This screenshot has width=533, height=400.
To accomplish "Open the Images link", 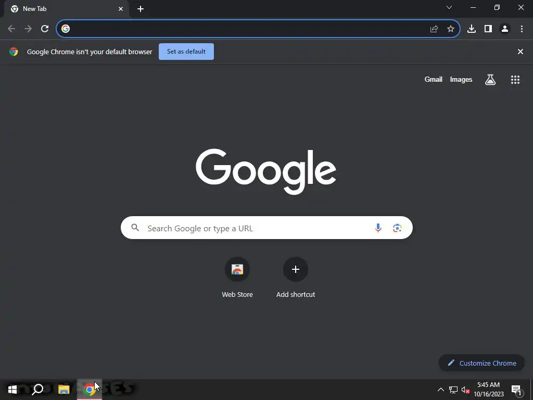I will 461,80.
